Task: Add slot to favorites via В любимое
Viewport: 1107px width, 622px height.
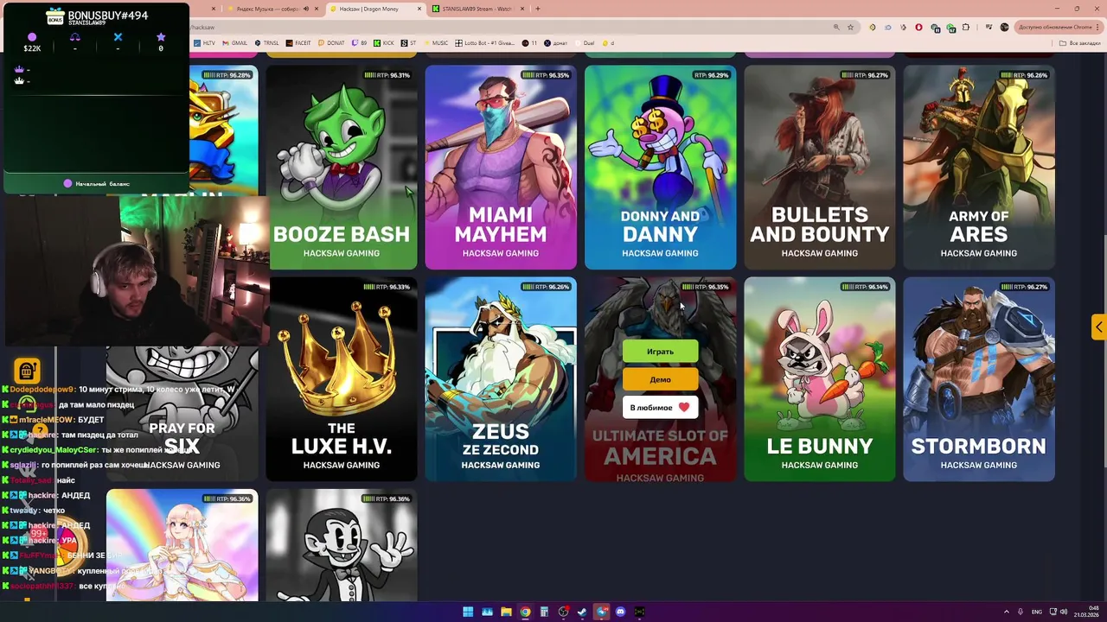Action: (660, 407)
